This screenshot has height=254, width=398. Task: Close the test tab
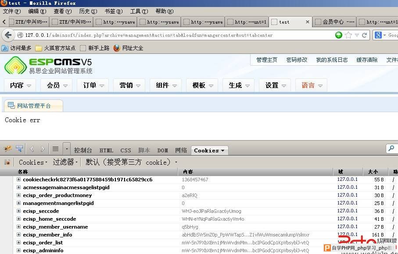[307, 22]
